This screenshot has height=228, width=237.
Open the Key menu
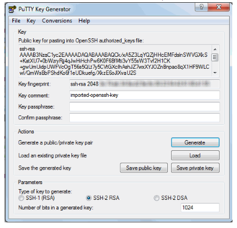pyautogui.click(x=31, y=21)
